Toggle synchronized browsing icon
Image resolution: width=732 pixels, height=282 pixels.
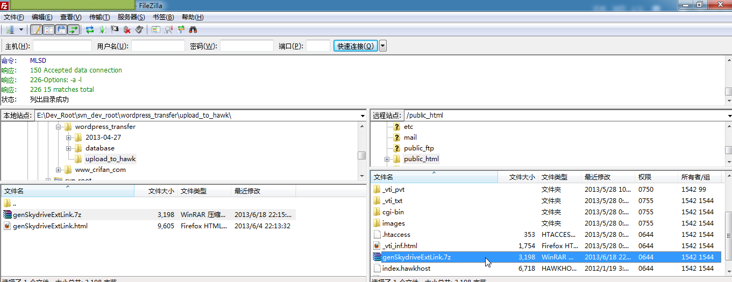(181, 30)
